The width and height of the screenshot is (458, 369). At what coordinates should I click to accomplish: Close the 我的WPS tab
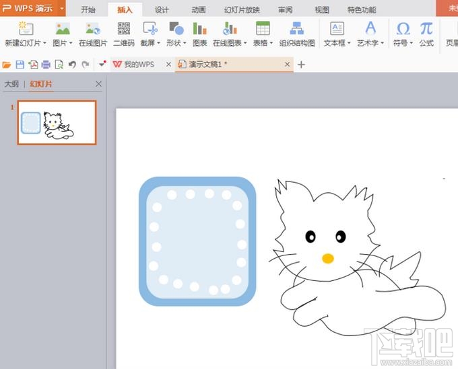(x=168, y=65)
